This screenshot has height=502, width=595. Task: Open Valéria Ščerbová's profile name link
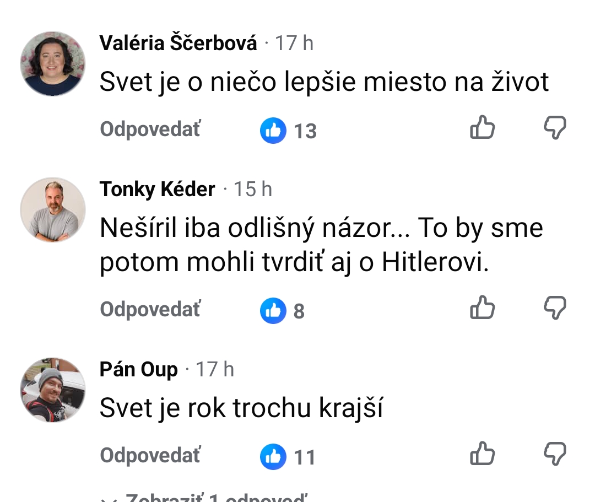click(178, 42)
